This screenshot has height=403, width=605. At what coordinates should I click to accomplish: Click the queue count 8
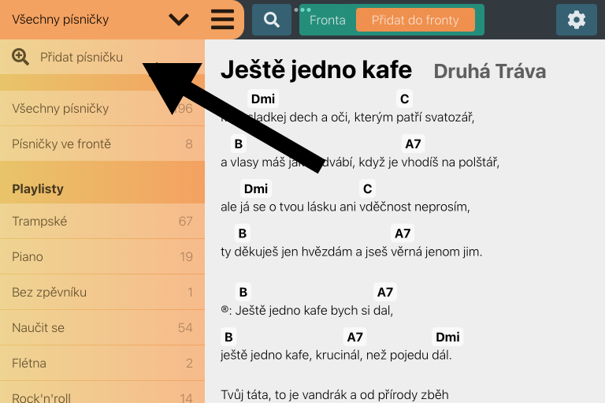click(x=189, y=144)
